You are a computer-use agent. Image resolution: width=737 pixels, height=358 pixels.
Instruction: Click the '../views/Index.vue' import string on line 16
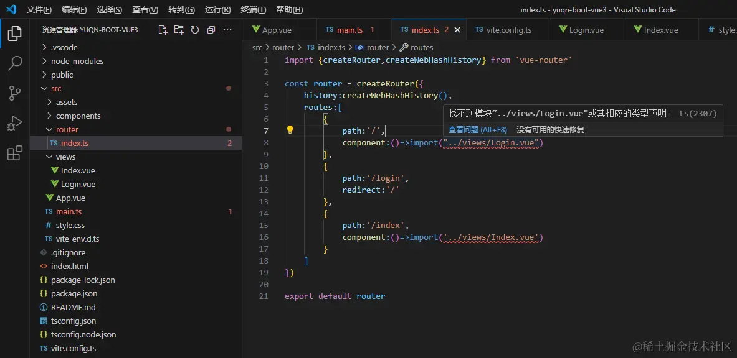pyautogui.click(x=491, y=237)
